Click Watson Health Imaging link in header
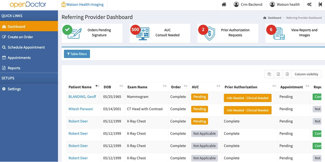The height and width of the screenshot is (162, 325). coord(85,4)
